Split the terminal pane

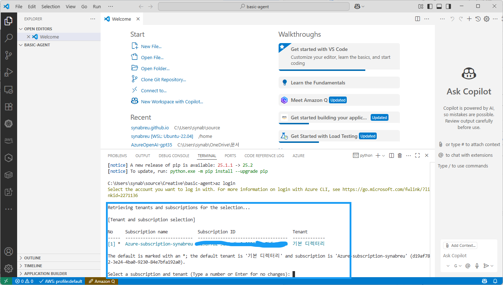pos(391,155)
